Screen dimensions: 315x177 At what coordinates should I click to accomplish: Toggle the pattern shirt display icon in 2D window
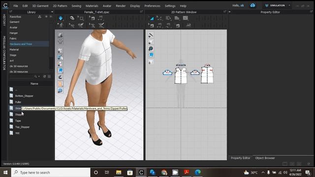[x=151, y=42]
